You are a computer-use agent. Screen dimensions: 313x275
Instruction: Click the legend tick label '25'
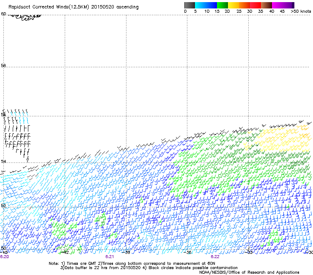[239, 11]
